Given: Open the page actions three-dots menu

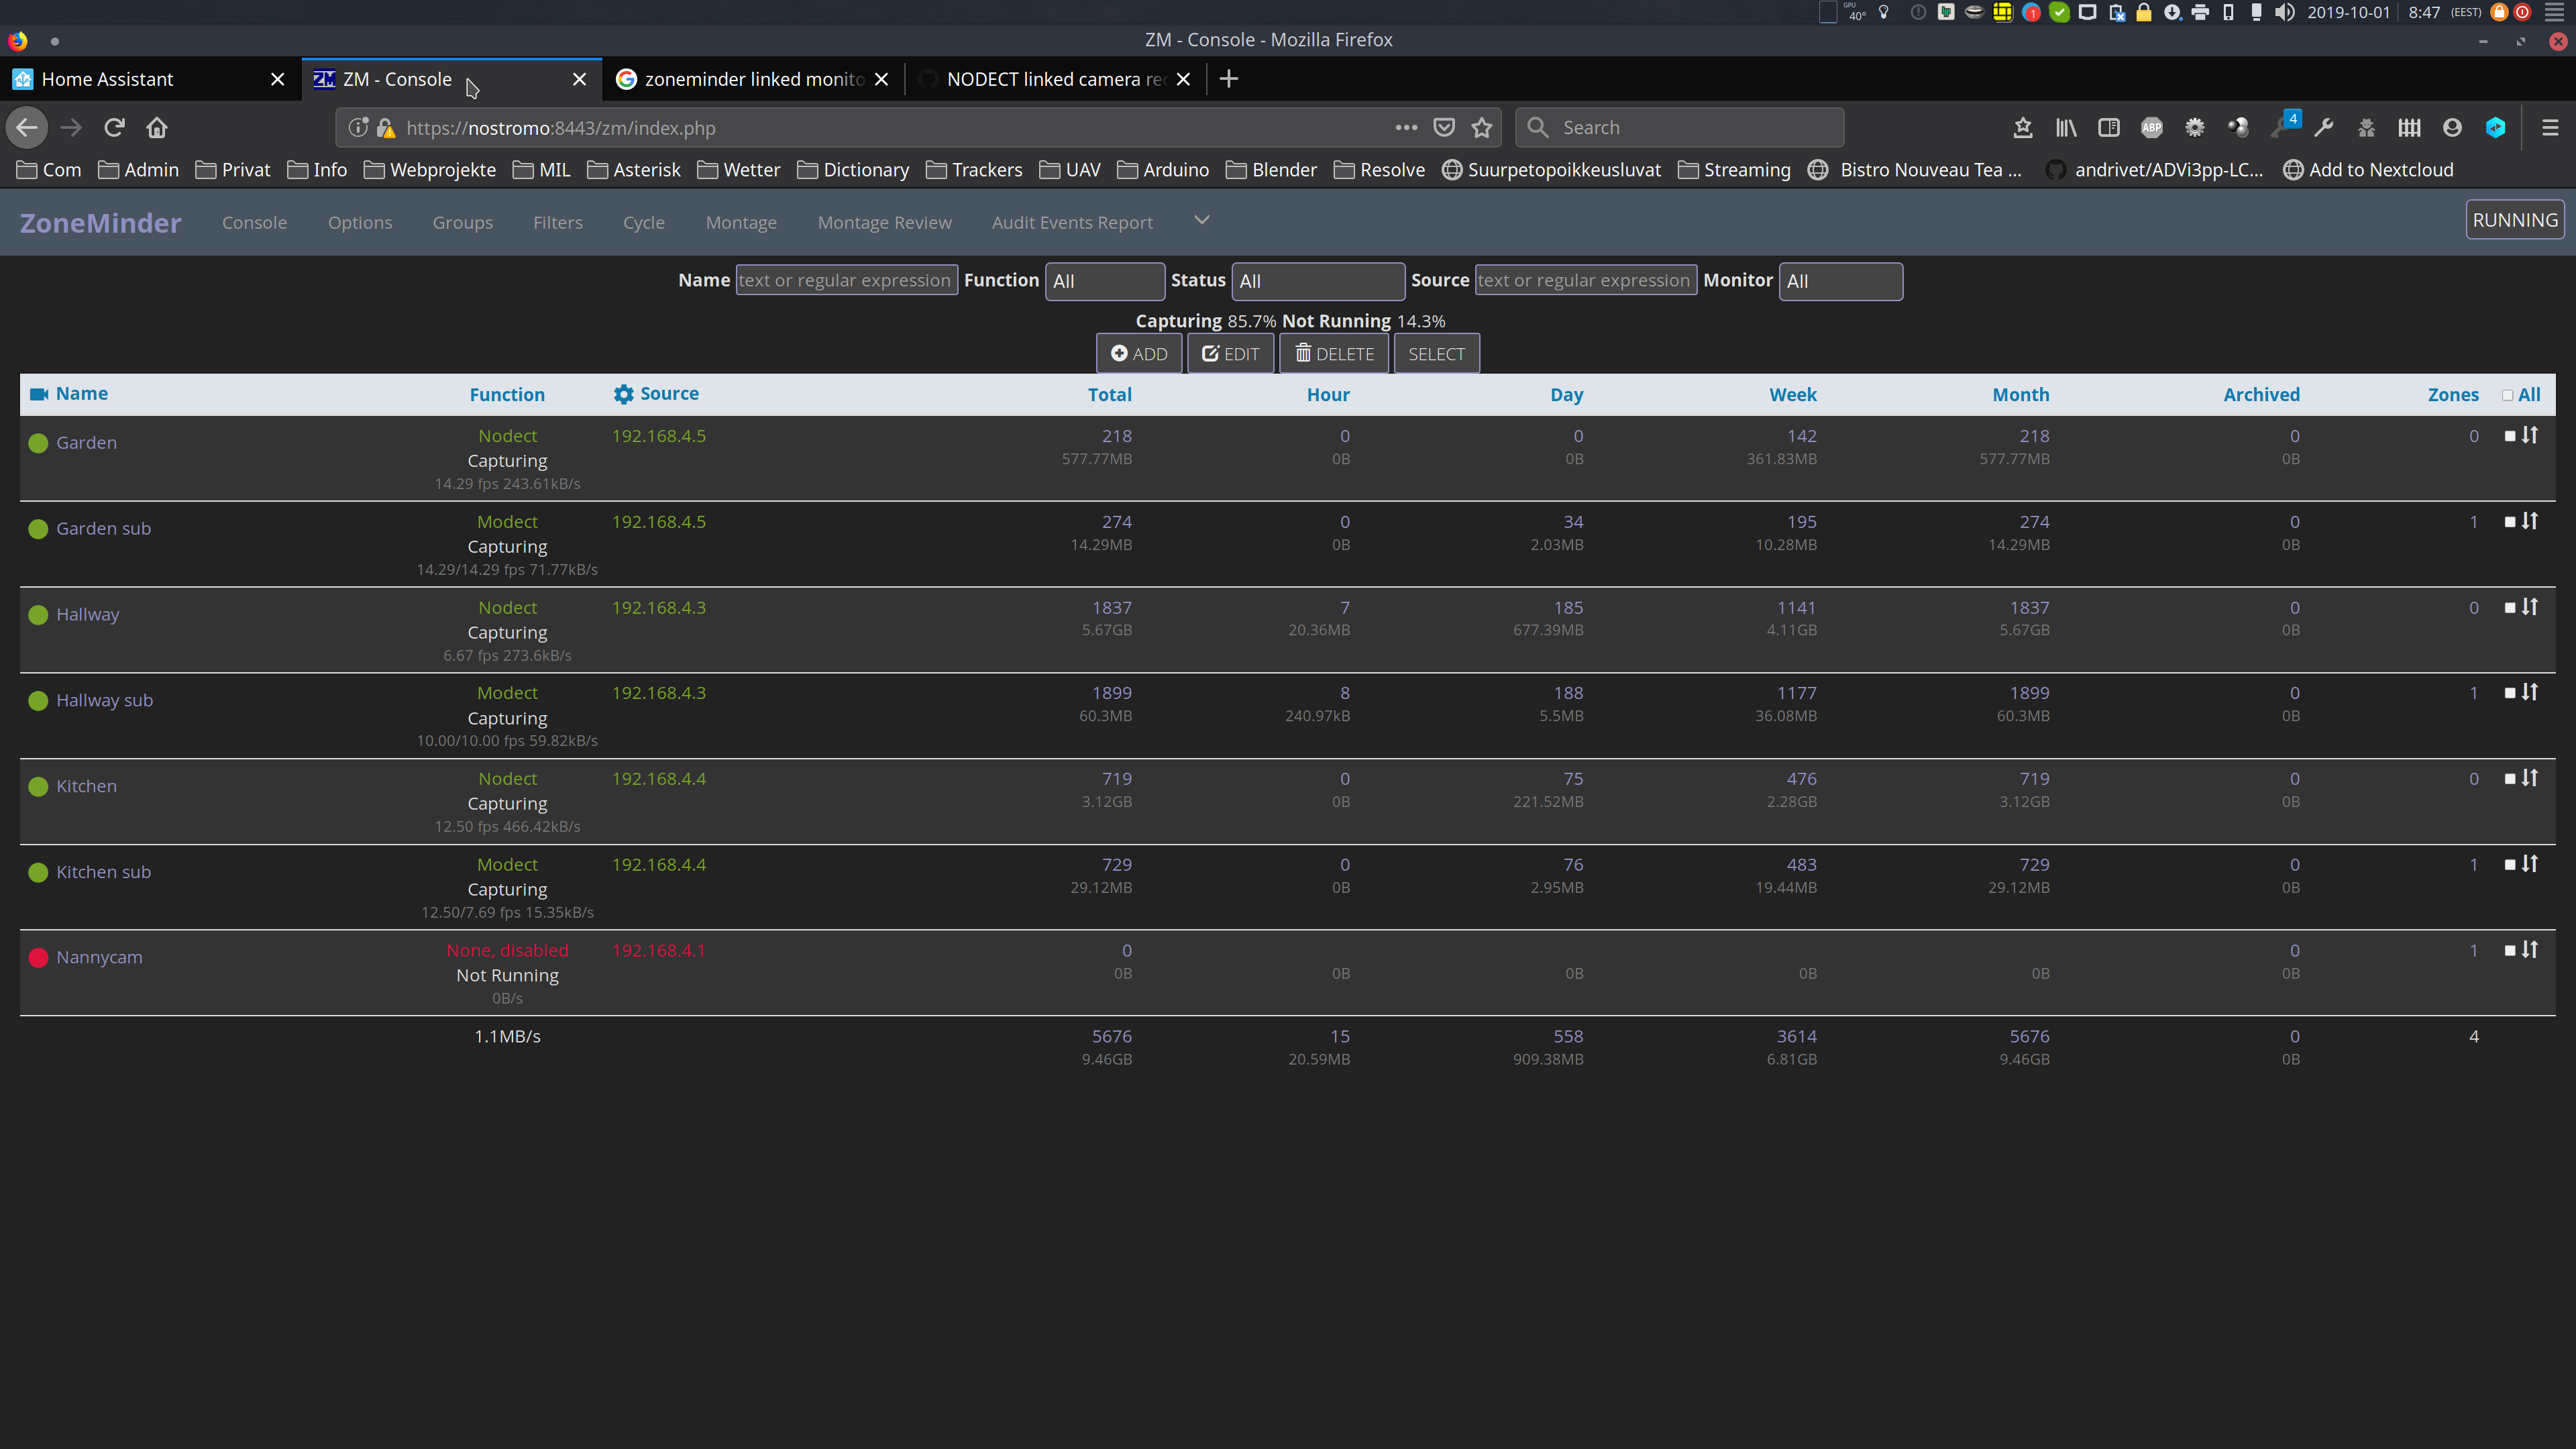Looking at the screenshot, I should point(1406,128).
